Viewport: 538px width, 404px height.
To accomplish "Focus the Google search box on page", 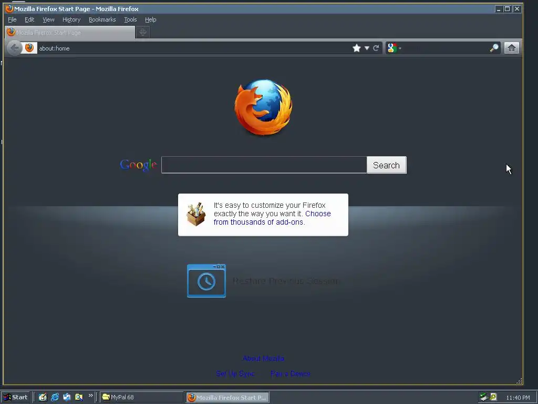I will point(264,165).
